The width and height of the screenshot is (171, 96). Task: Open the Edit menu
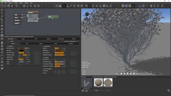6,3
